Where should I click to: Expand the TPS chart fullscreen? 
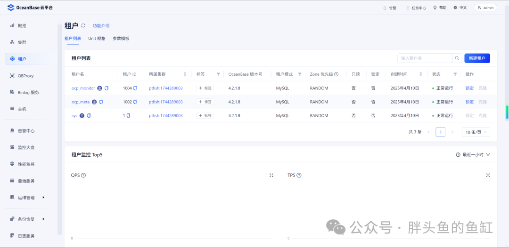coord(488,175)
